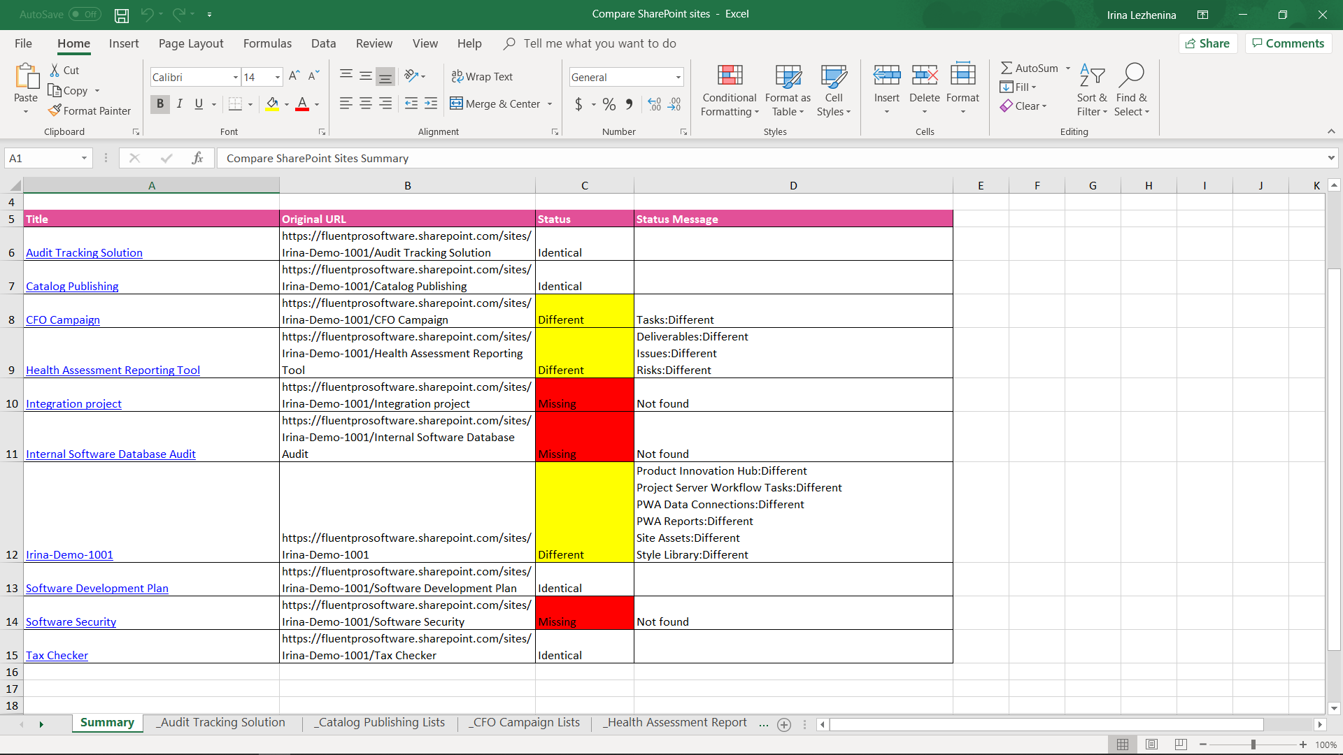This screenshot has width=1343, height=755.
Task: Click the Align Left icon
Action: coord(346,103)
